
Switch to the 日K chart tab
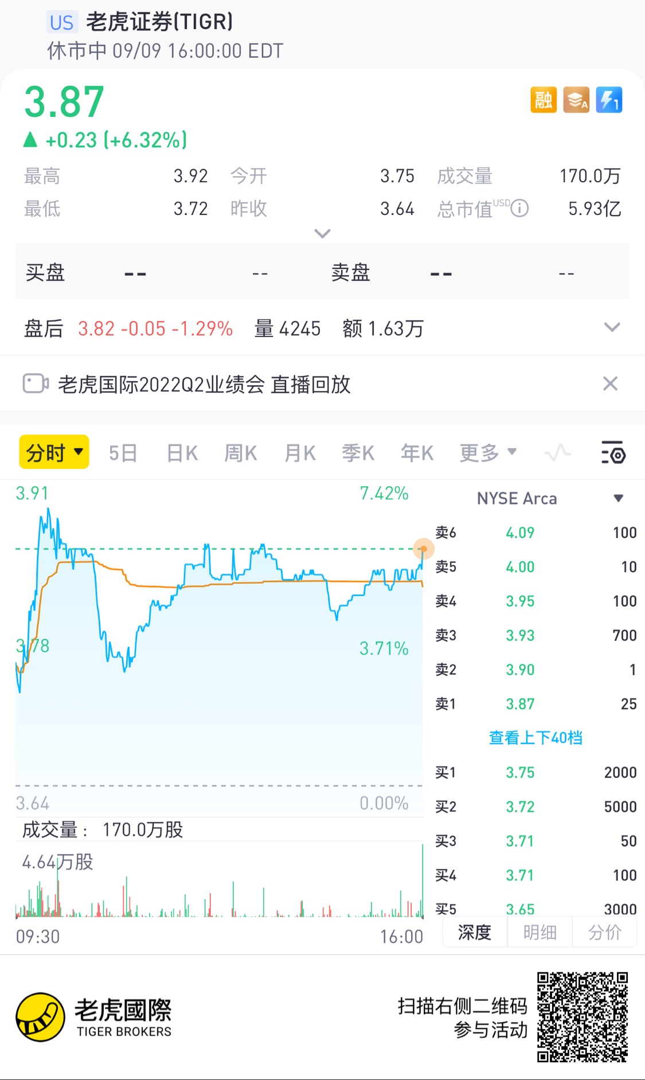point(182,453)
